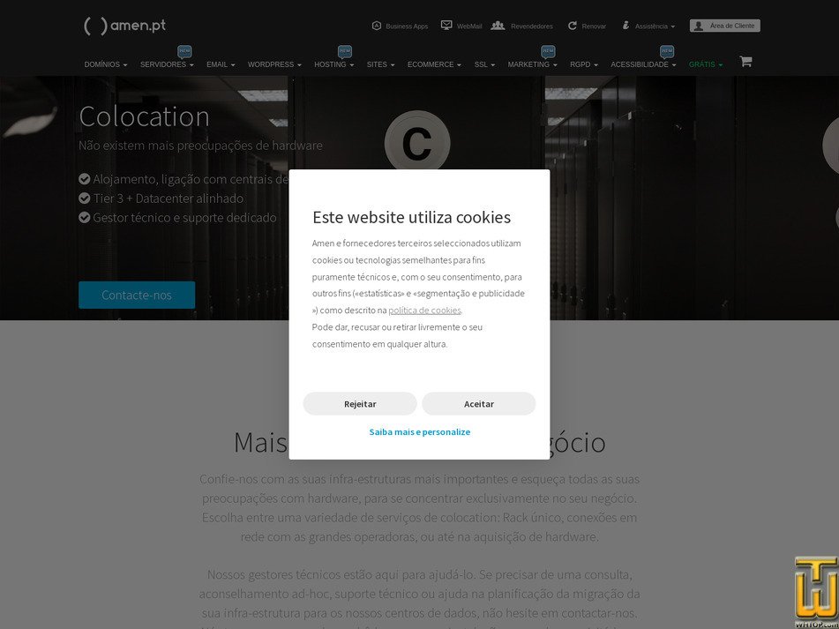
Task: Click the Contacte-nos button
Action: (137, 295)
